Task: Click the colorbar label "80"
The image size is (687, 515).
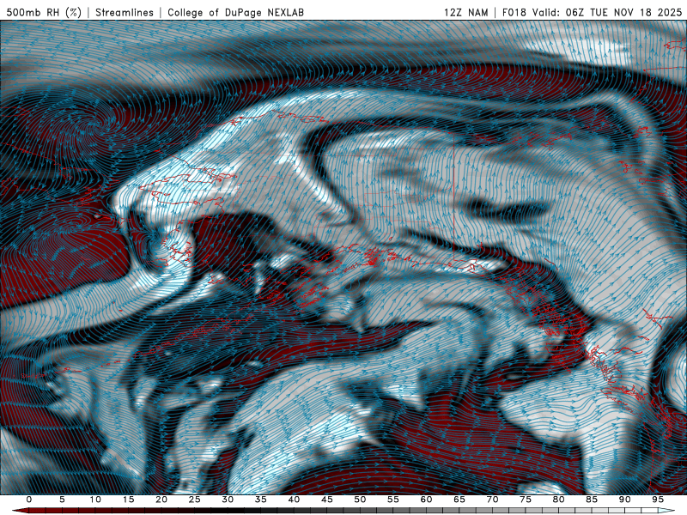Action: (x=558, y=500)
